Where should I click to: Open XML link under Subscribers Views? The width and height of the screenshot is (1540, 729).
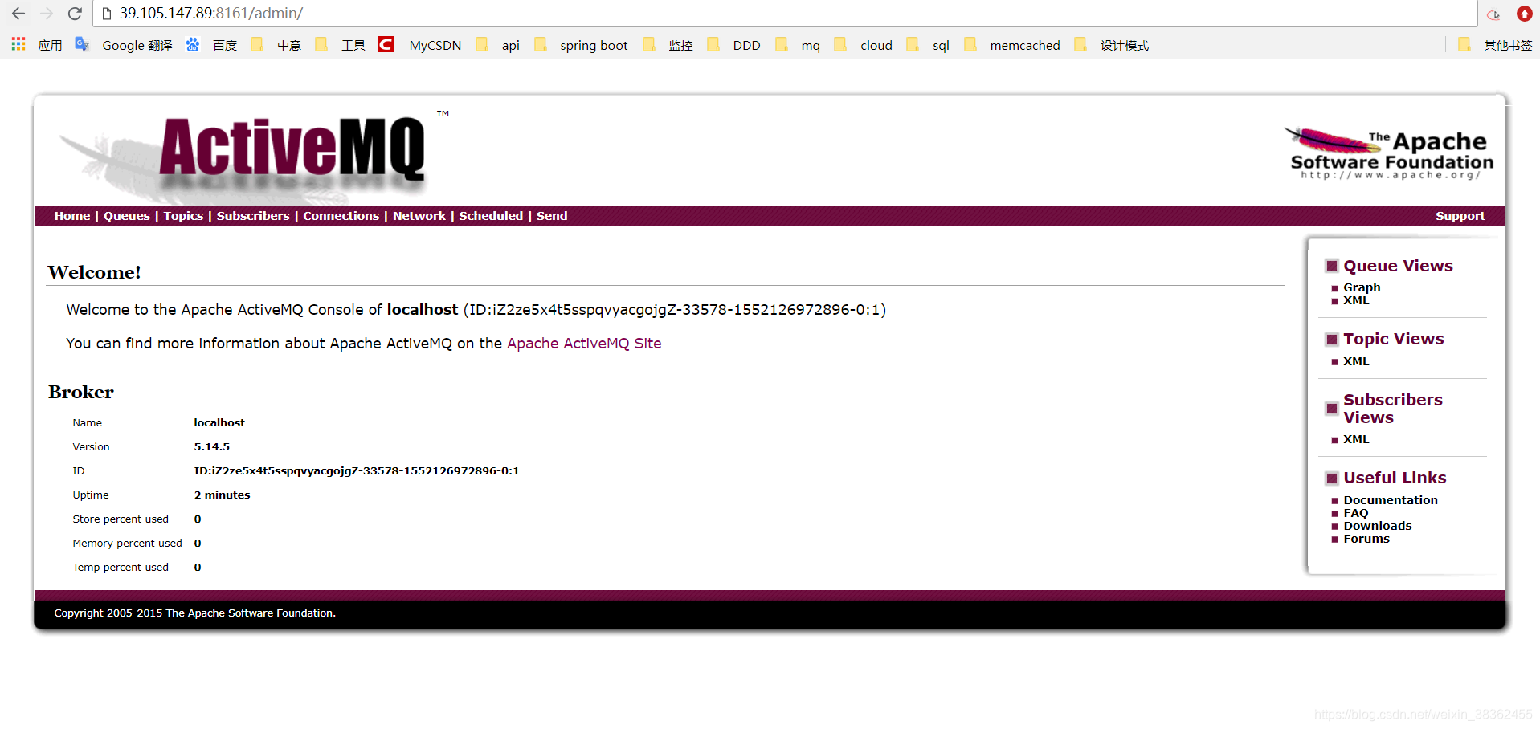[x=1356, y=439]
